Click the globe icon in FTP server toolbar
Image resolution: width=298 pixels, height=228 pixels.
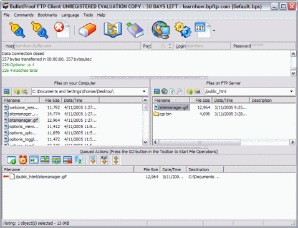click(x=165, y=91)
